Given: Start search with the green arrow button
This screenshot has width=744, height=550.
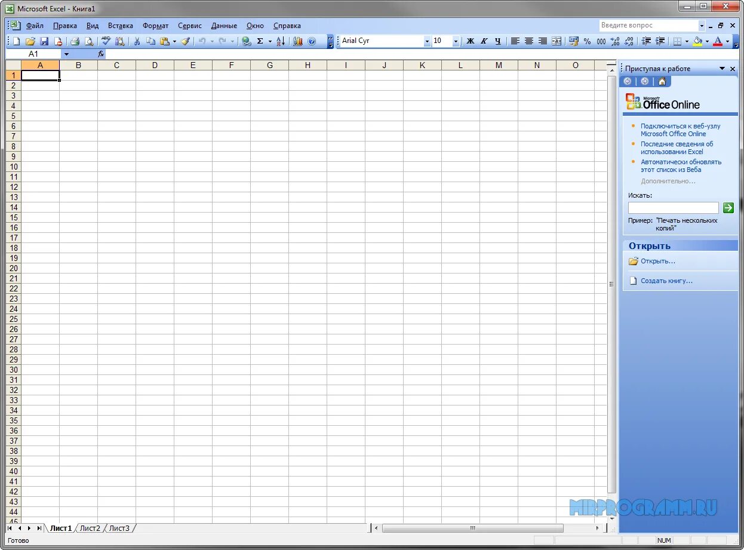Looking at the screenshot, I should (728, 208).
